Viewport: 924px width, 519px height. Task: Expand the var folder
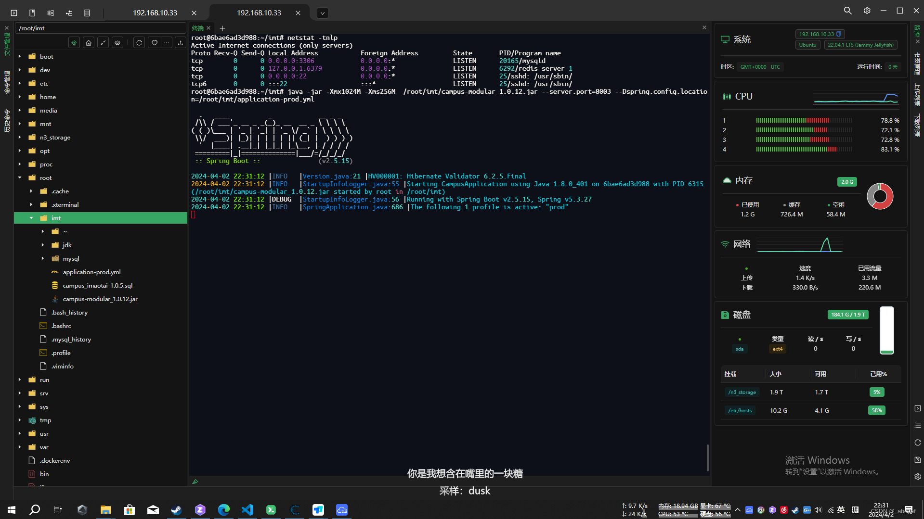click(20, 447)
